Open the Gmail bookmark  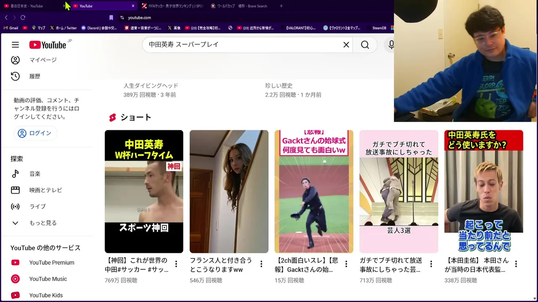click(11, 28)
